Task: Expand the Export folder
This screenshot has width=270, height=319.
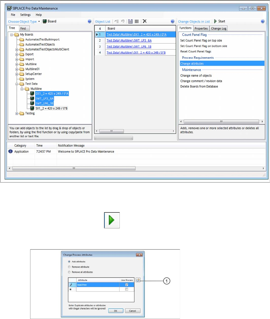Action: [17, 54]
